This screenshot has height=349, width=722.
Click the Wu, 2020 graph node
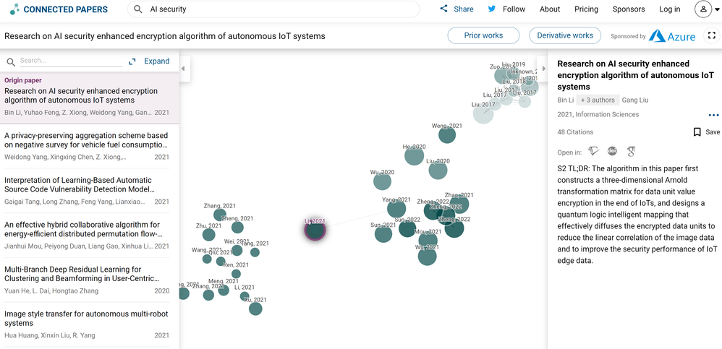[382, 181]
